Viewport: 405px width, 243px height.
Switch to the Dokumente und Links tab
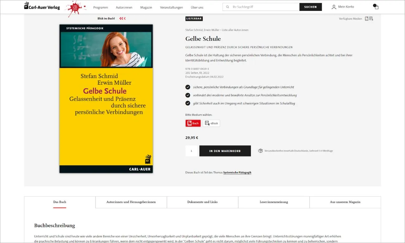pos(202,202)
